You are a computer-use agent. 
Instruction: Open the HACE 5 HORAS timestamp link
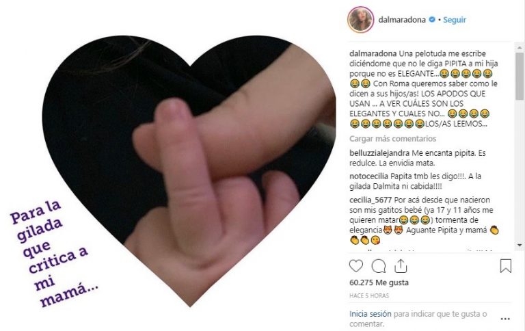click(x=369, y=296)
